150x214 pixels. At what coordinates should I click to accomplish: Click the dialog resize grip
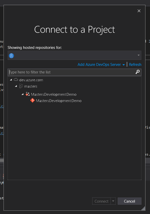click(x=143, y=208)
